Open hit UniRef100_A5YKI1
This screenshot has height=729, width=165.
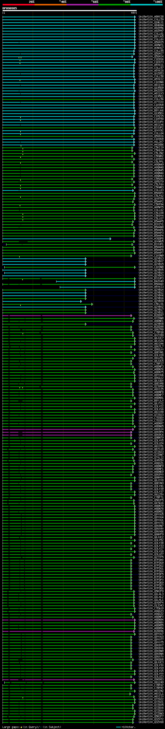[x=151, y=65]
